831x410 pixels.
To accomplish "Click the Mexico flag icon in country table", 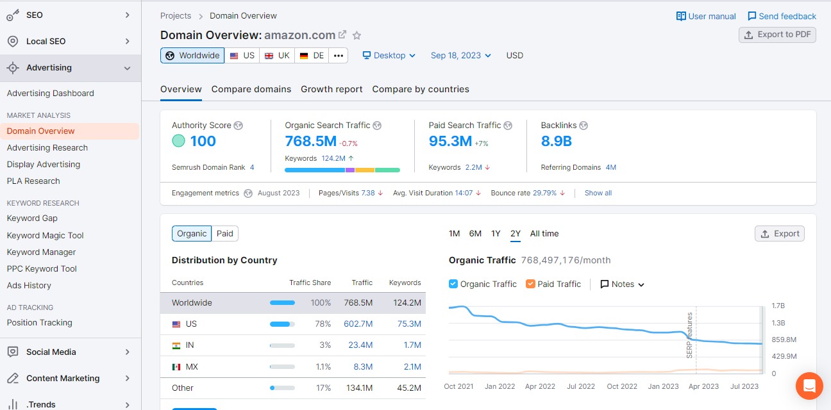I will click(176, 367).
